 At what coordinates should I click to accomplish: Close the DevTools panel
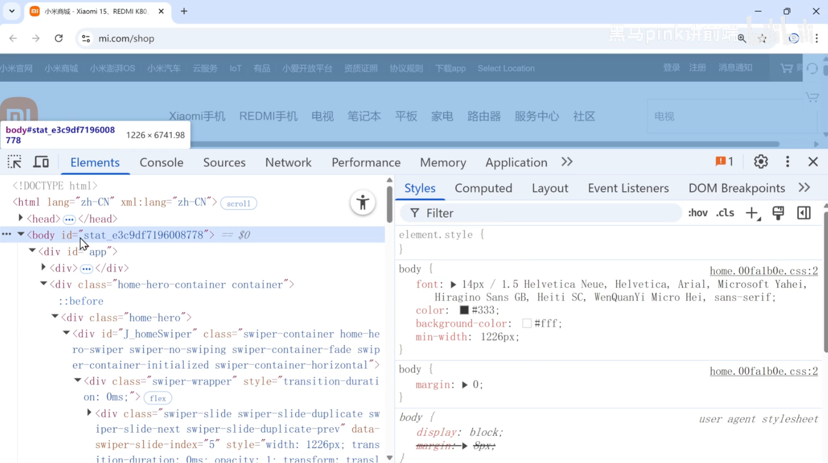coord(813,162)
